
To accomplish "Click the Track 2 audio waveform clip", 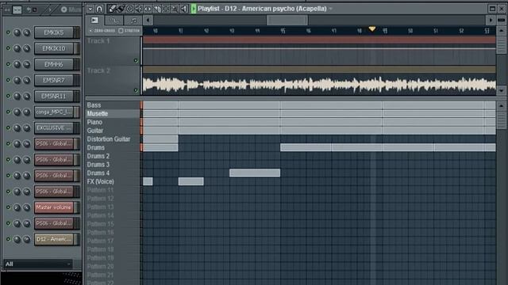I will 319,85.
